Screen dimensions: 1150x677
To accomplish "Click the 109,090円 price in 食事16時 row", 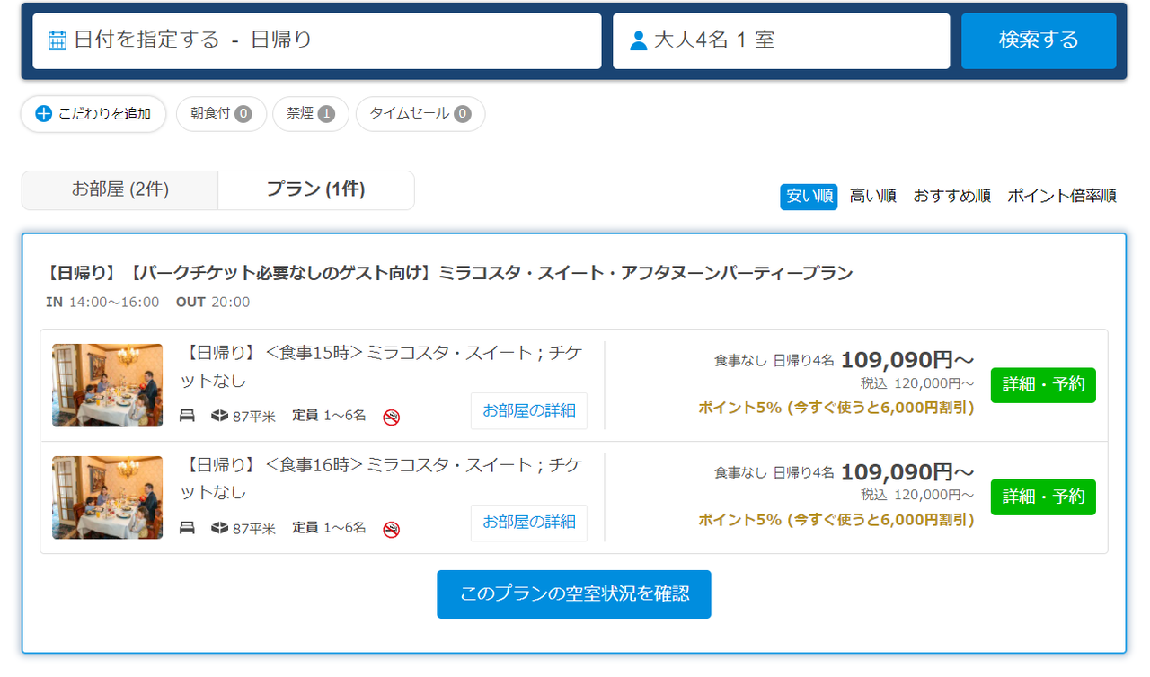I will 907,472.
